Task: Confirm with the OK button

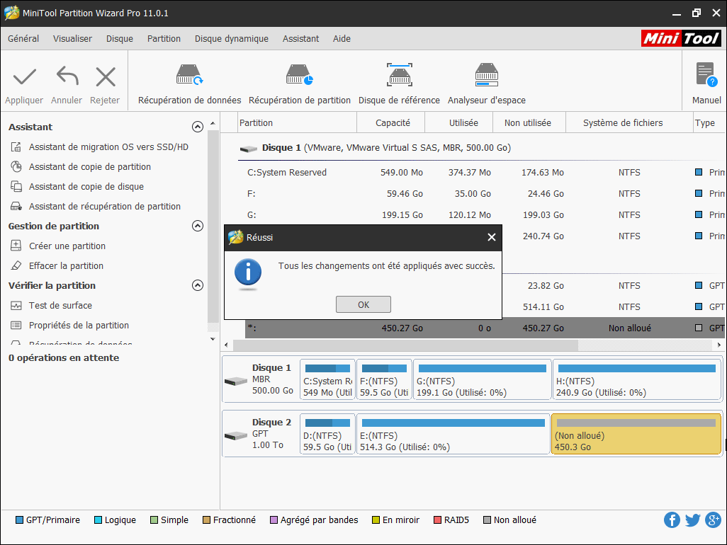Action: pyautogui.click(x=363, y=304)
